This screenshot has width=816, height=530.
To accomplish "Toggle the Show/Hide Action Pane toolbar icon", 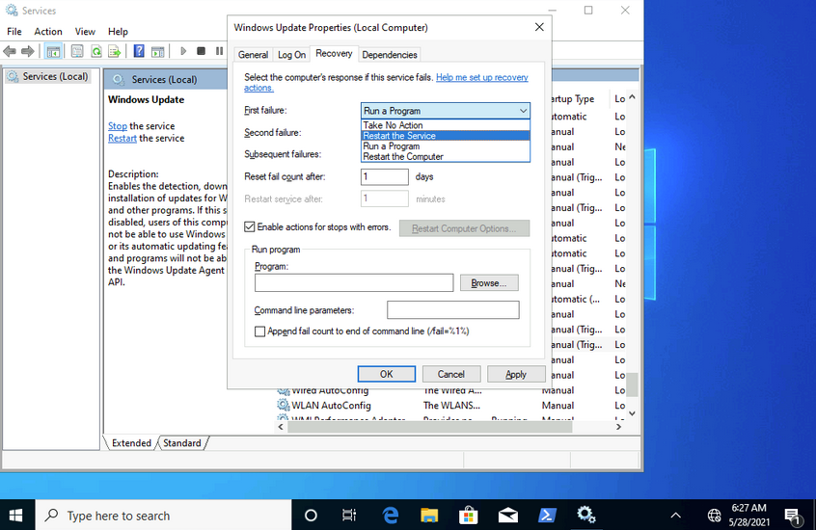I will point(157,51).
